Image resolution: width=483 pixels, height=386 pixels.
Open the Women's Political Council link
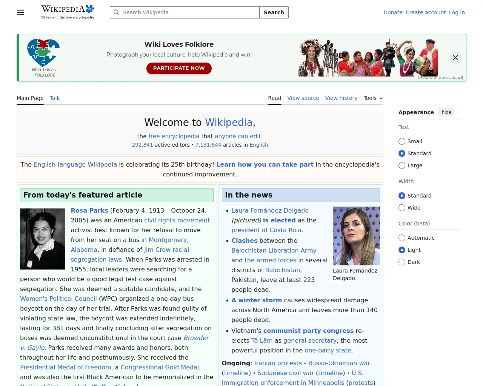[x=58, y=299]
